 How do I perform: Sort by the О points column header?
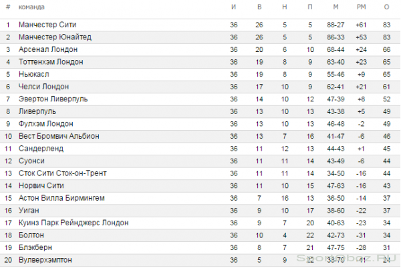coord(387,7)
